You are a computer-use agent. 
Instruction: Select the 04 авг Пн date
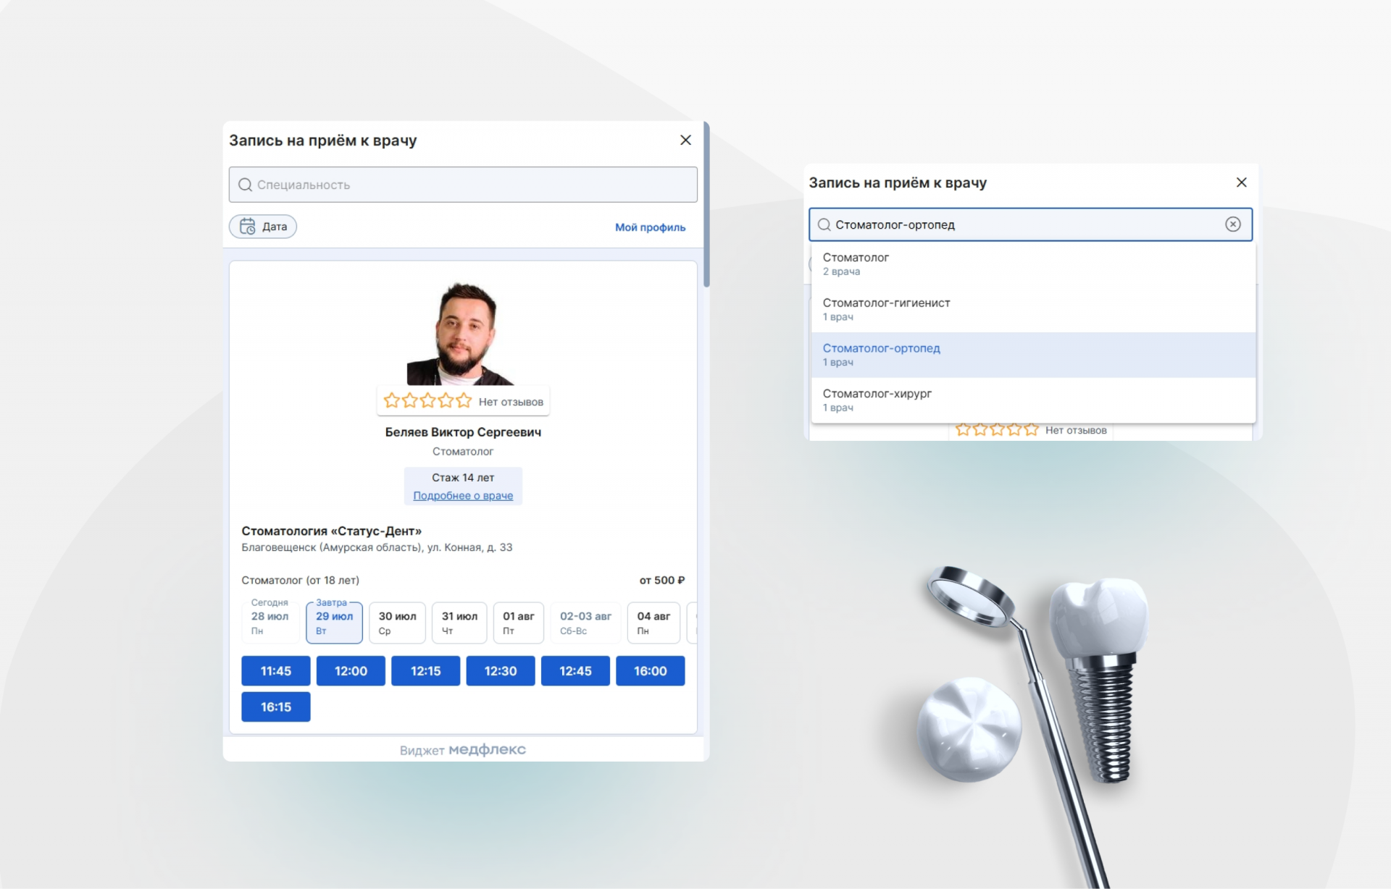(x=653, y=623)
